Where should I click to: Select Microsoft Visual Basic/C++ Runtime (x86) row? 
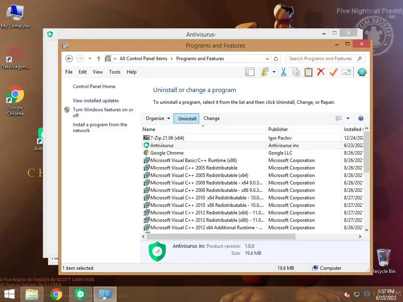(x=252, y=160)
